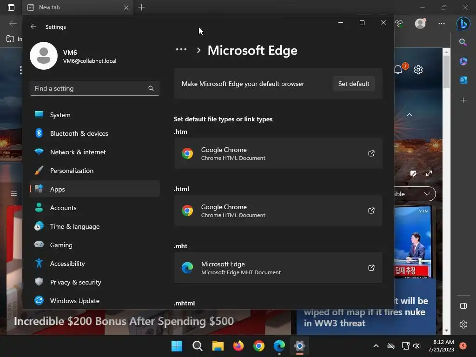Open Accounts settings
476x357 pixels.
(95, 208)
